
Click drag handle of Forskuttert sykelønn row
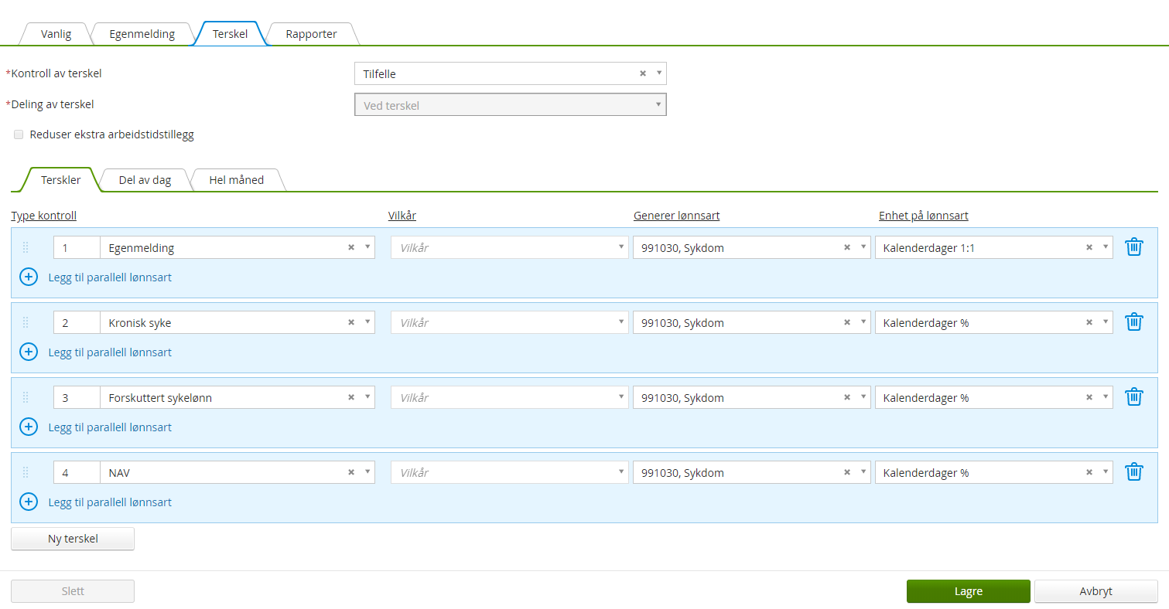pyautogui.click(x=26, y=397)
